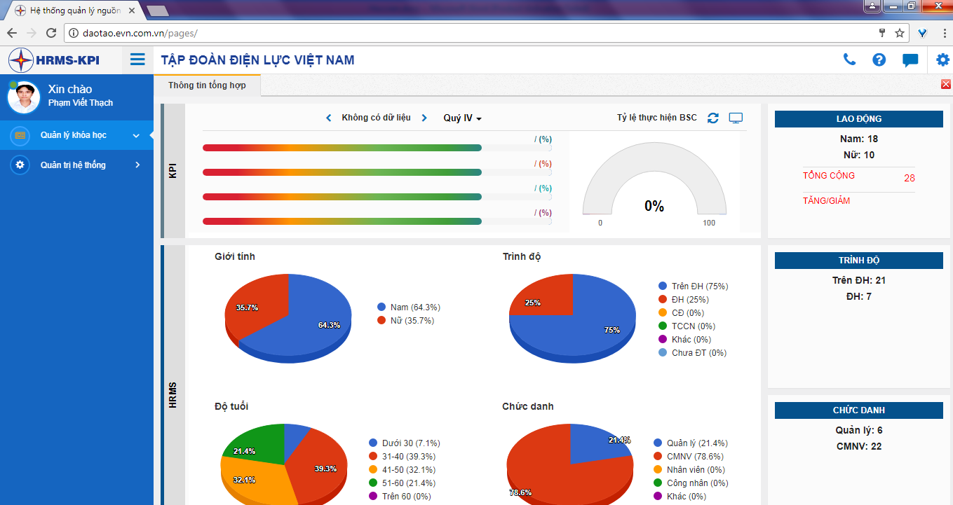Viewport: 953px width, 505px height.
Task: Close the Hệ thống quản lý browser tab
Action: [x=133, y=11]
